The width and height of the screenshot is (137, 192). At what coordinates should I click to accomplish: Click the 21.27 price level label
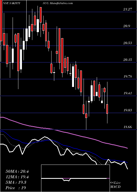click(128, 9)
